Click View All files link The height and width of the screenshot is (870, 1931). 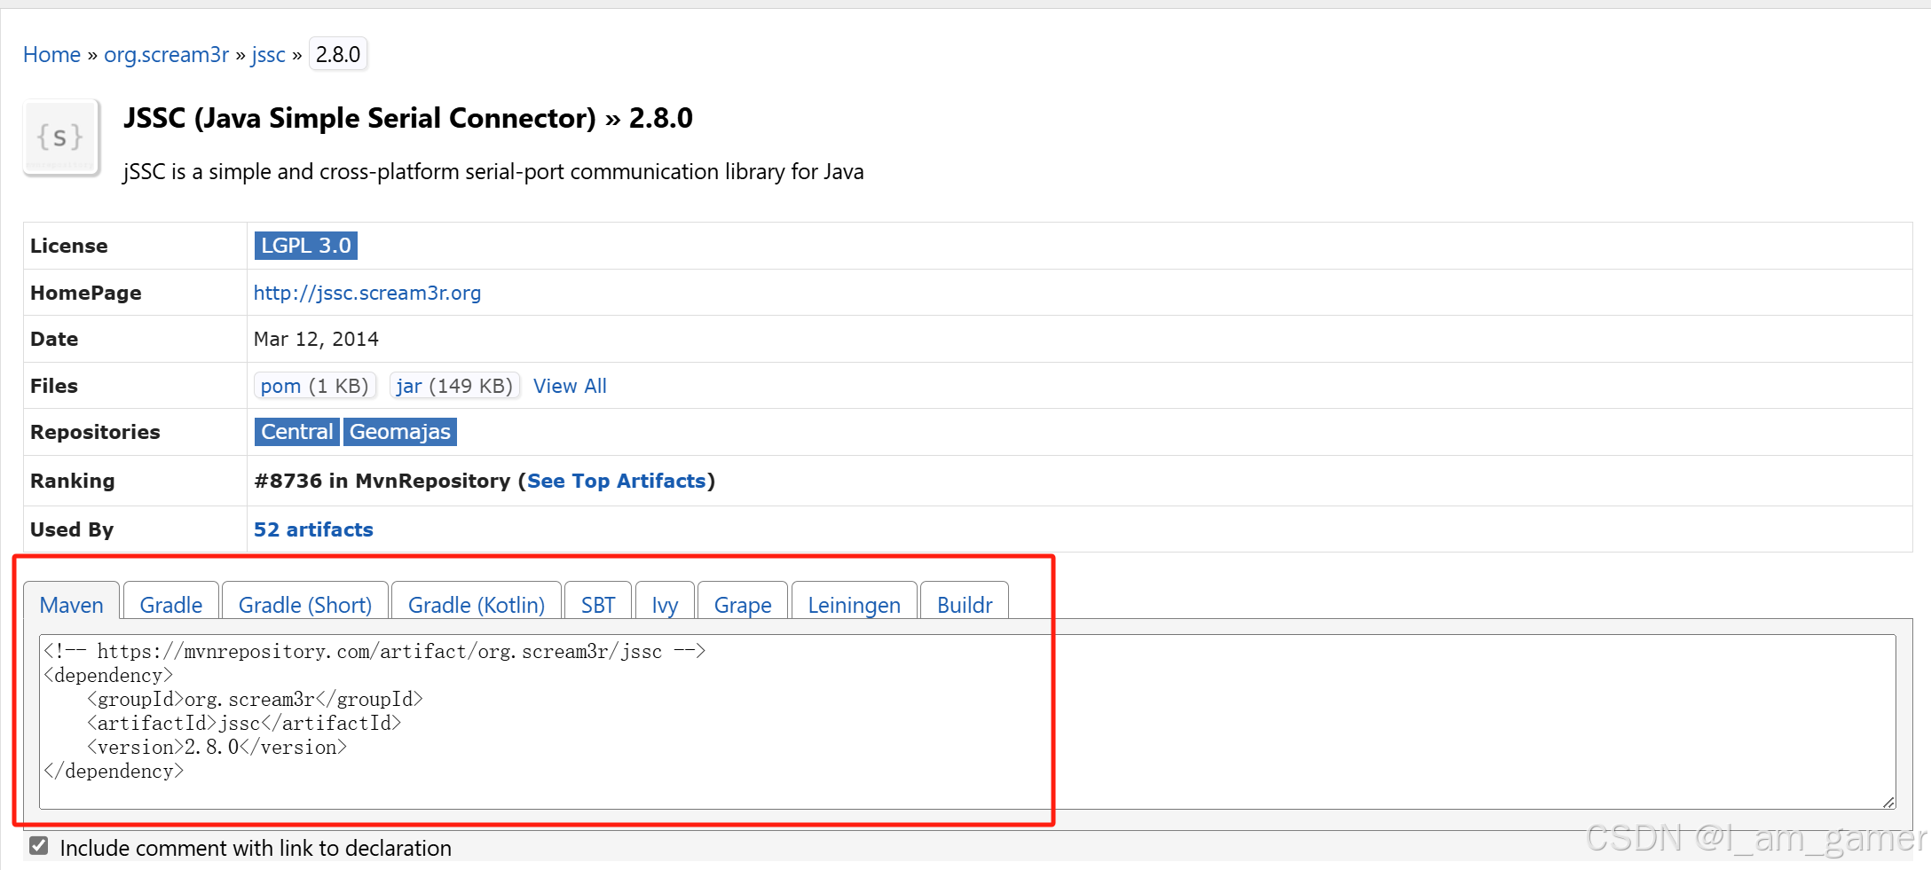tap(570, 386)
